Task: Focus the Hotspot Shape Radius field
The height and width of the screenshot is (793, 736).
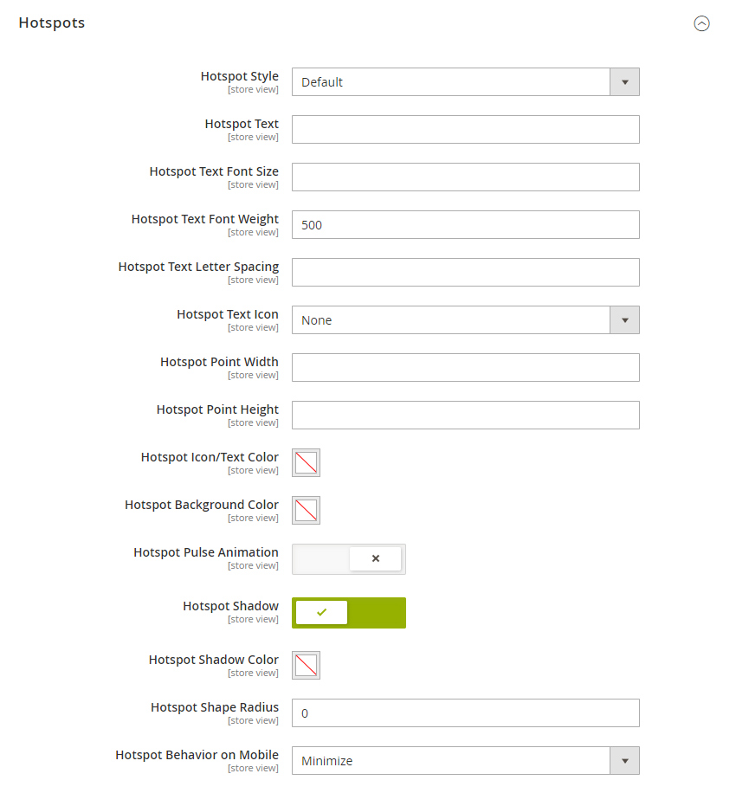Action: 465,713
